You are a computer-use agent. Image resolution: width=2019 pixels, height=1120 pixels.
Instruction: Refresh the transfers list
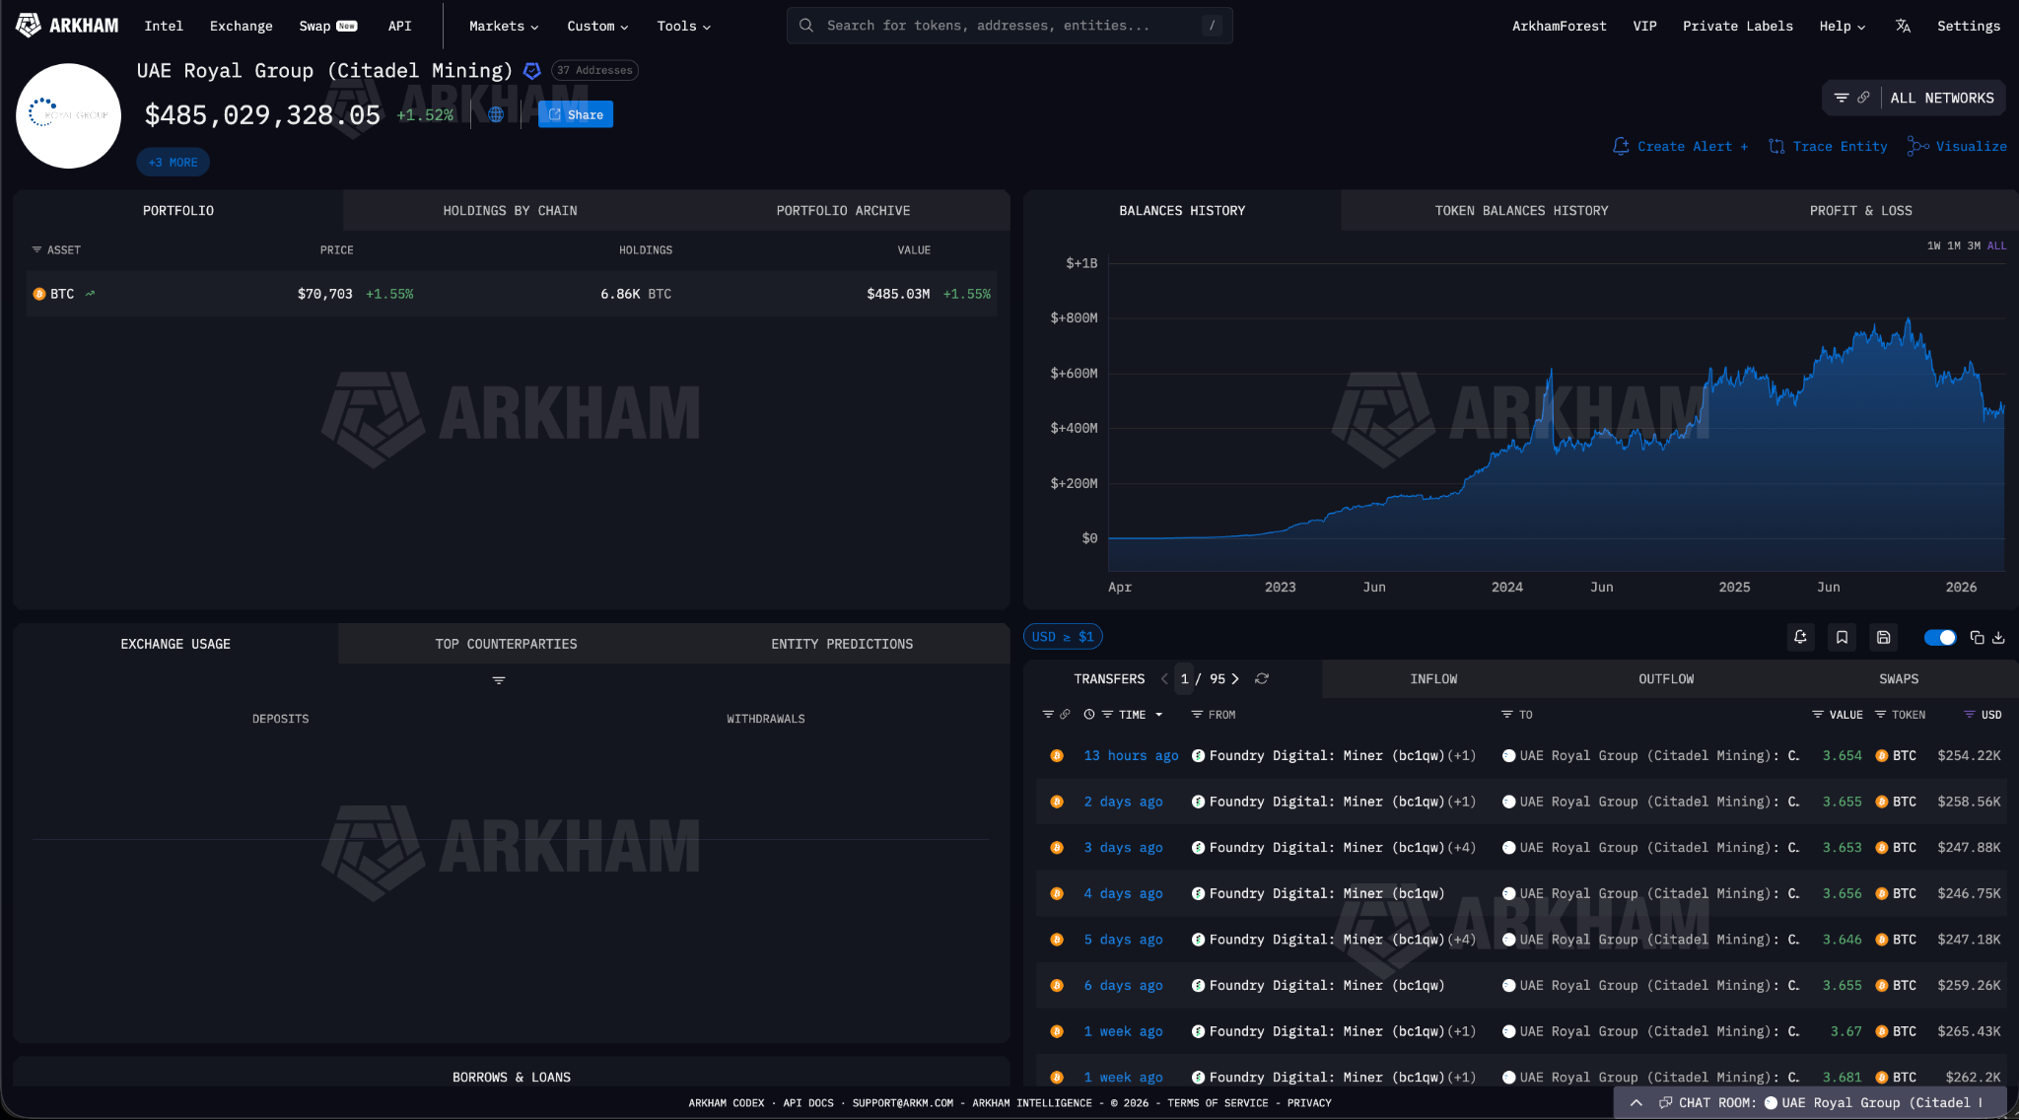pyautogui.click(x=1263, y=678)
